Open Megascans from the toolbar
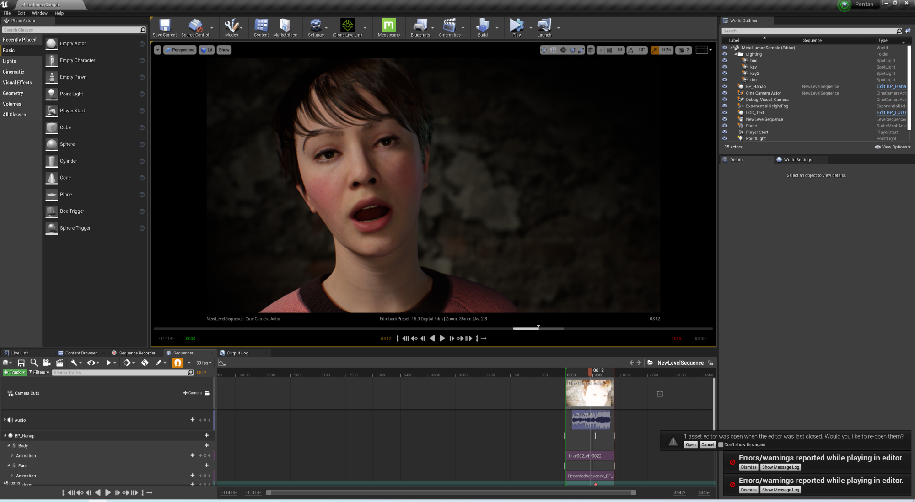This screenshot has height=502, width=915. tap(388, 27)
